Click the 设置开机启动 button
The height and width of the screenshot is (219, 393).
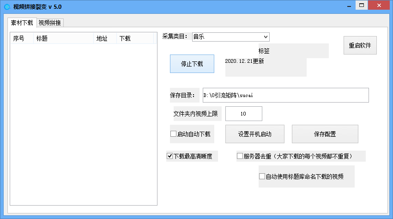tap(254, 134)
